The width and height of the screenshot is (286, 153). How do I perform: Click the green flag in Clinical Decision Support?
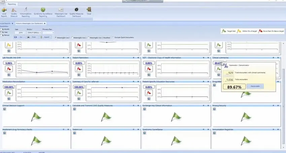click(x=36, y=117)
